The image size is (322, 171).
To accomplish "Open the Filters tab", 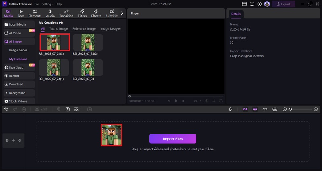I will click(82, 14).
